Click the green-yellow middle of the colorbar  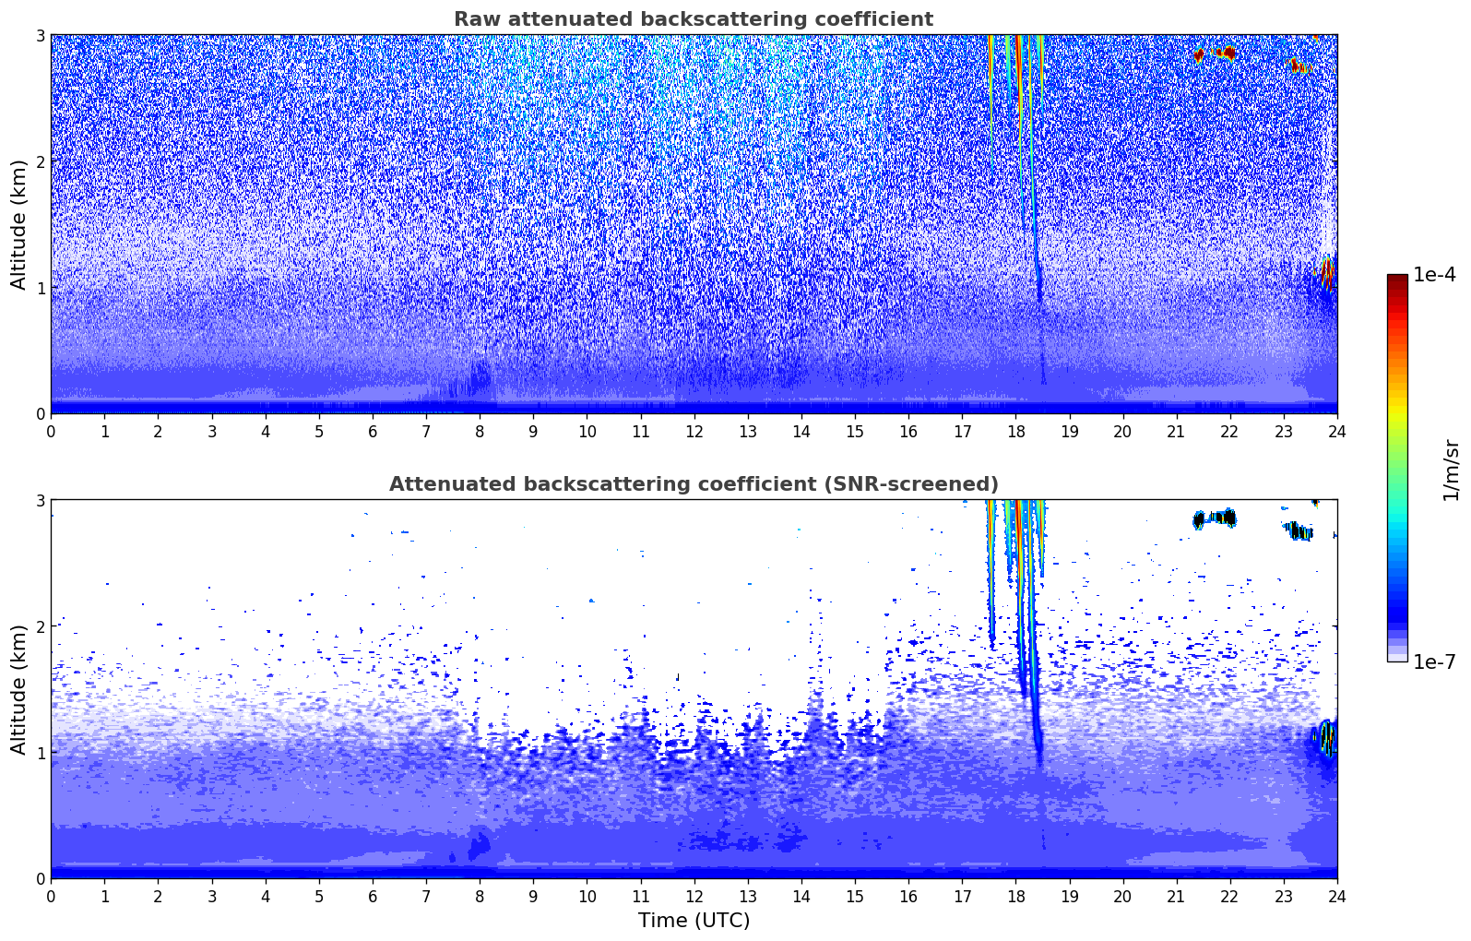pyautogui.click(x=1397, y=429)
